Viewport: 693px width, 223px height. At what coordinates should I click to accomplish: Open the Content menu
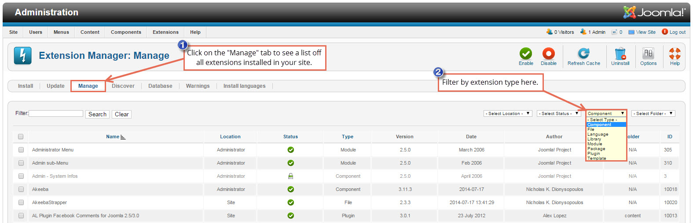pyautogui.click(x=90, y=32)
